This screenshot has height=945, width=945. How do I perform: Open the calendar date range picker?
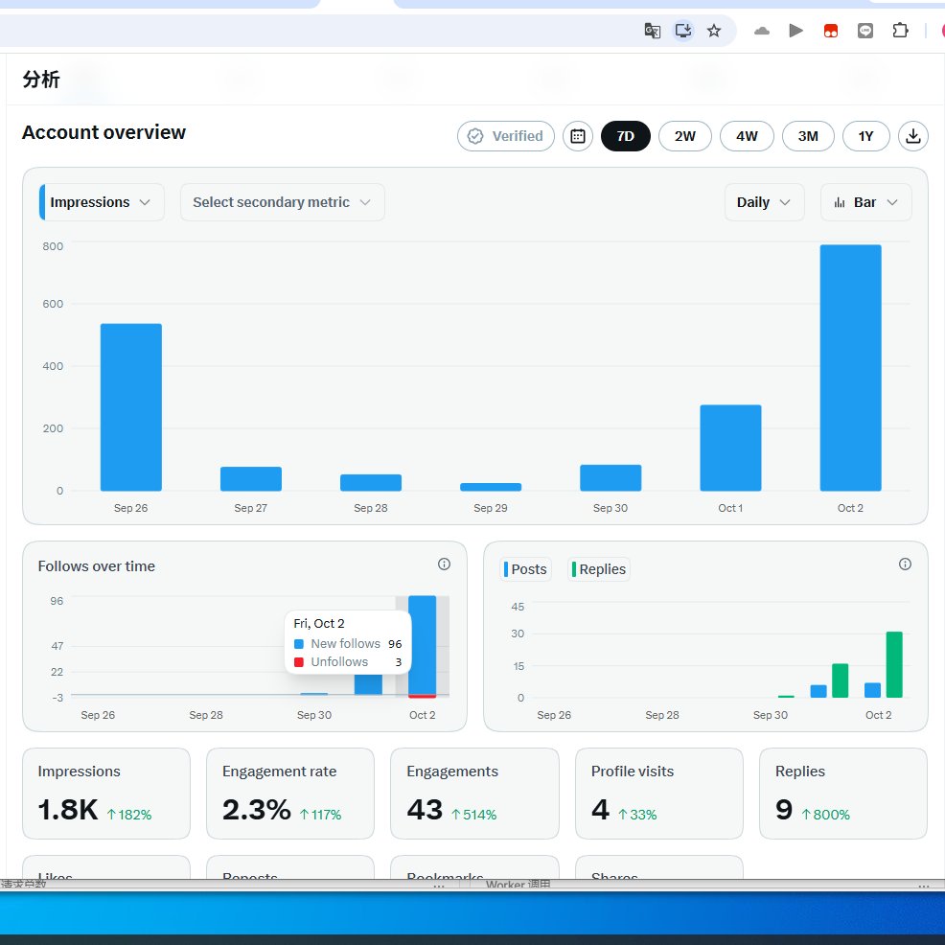tap(577, 136)
